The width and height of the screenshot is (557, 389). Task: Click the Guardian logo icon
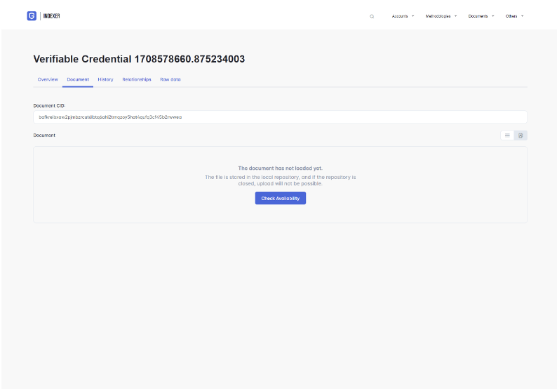pos(32,16)
